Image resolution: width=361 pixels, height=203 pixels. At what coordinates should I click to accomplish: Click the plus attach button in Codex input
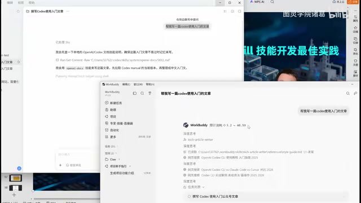click(60, 165)
